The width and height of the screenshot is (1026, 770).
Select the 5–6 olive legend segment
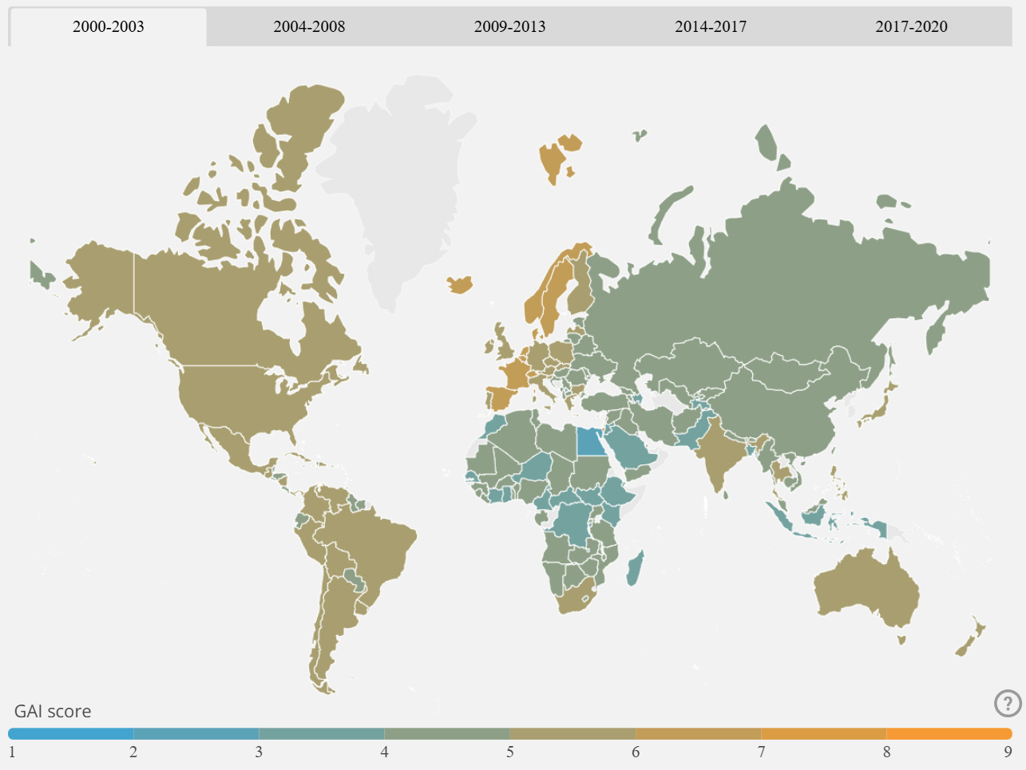click(572, 733)
